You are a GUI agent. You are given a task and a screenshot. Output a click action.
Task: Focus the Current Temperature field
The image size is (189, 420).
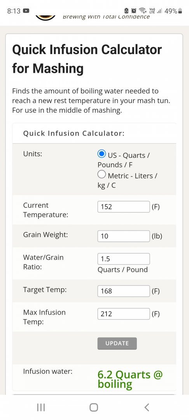click(x=123, y=207)
